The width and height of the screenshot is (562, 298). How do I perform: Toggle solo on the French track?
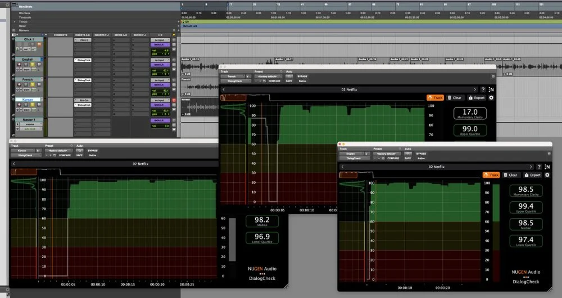(33, 85)
